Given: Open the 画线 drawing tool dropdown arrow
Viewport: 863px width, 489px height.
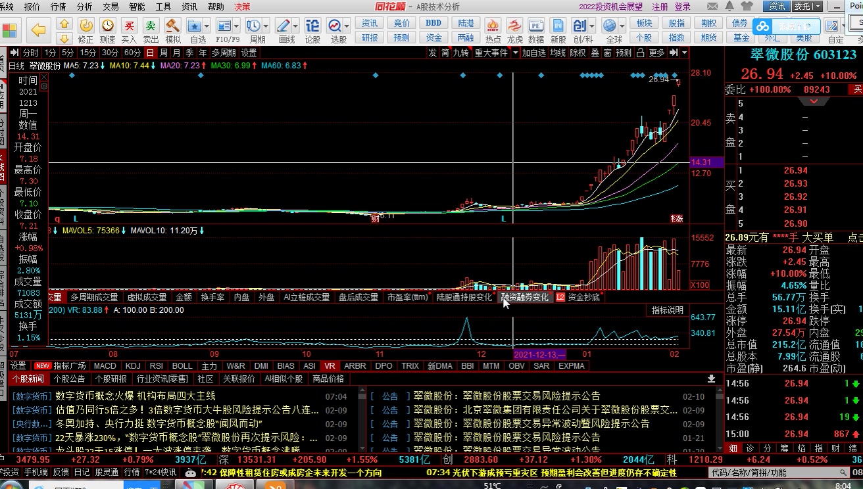Looking at the screenshot, I should coord(296,26).
